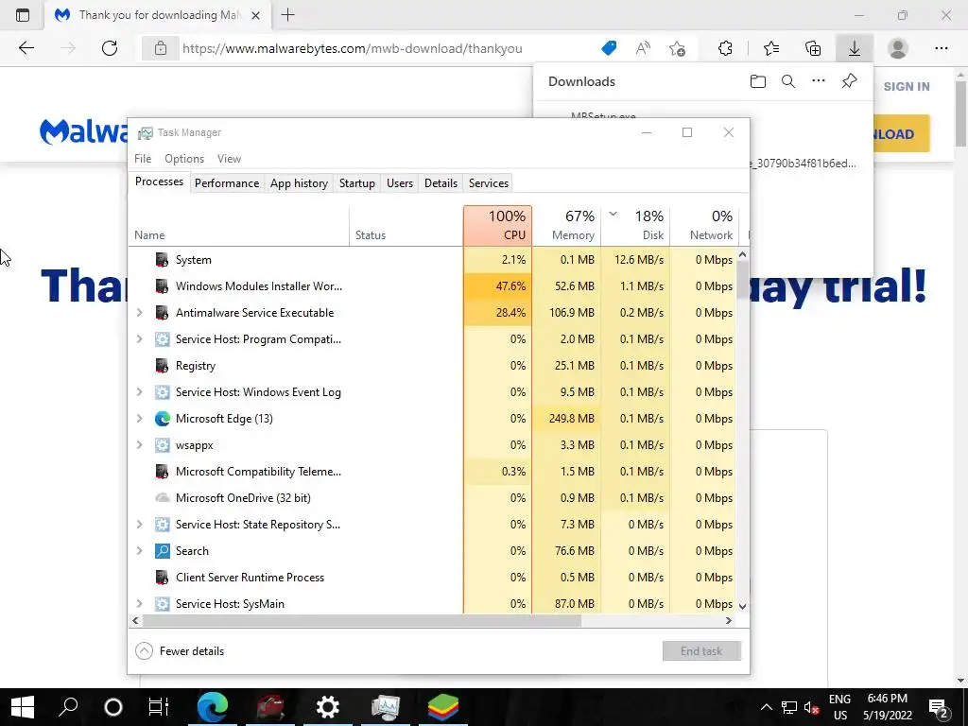Screen dimensions: 968x726
Task: Search downloads with magnifier icon
Action: (x=788, y=81)
